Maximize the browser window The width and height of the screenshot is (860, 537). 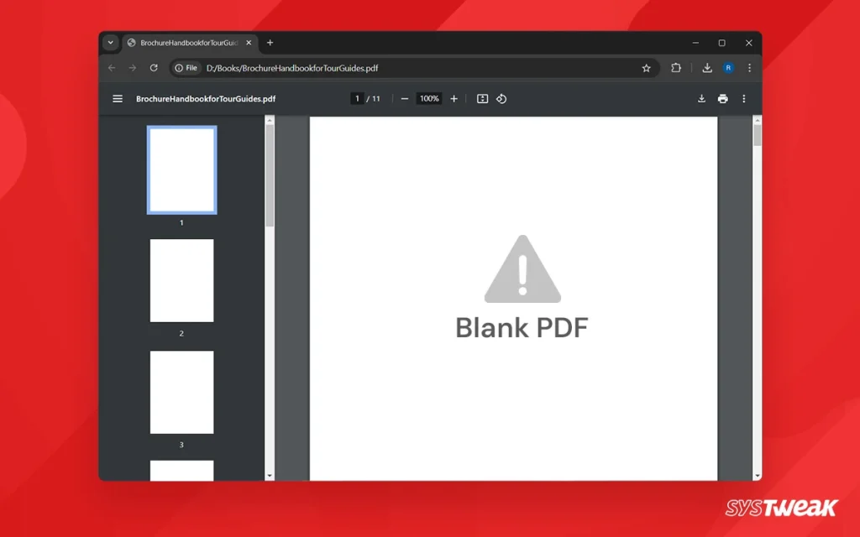point(721,43)
